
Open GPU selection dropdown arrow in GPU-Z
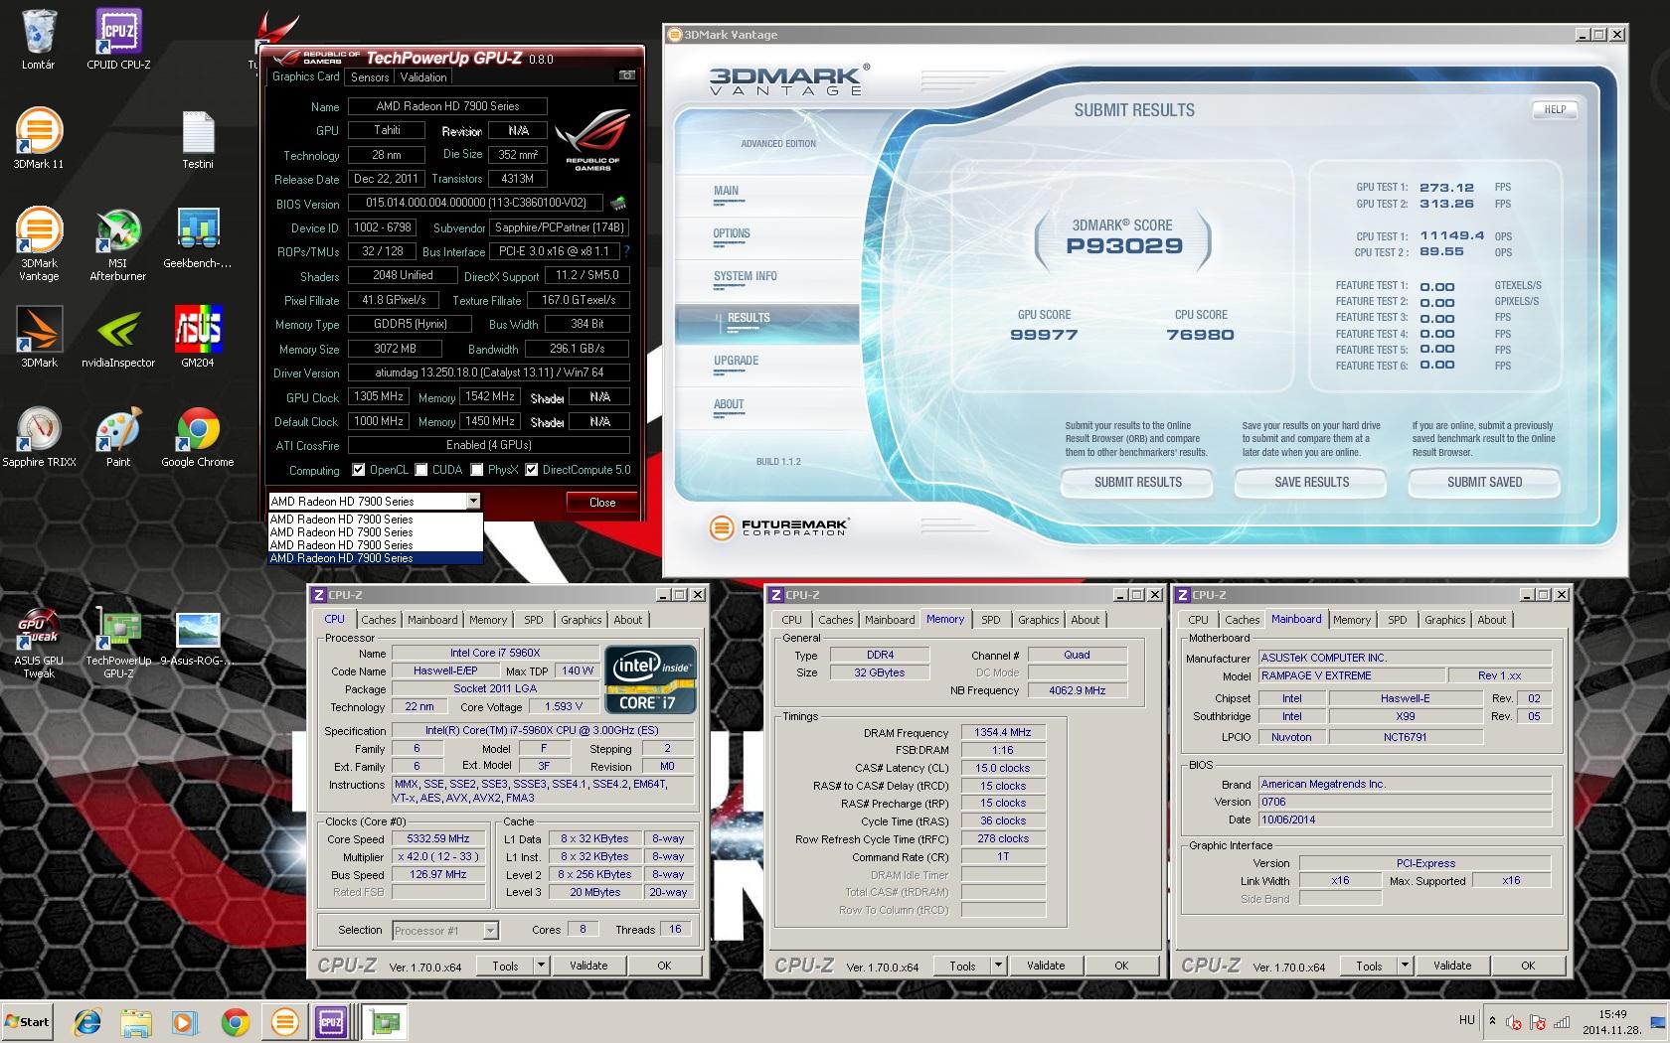click(473, 502)
